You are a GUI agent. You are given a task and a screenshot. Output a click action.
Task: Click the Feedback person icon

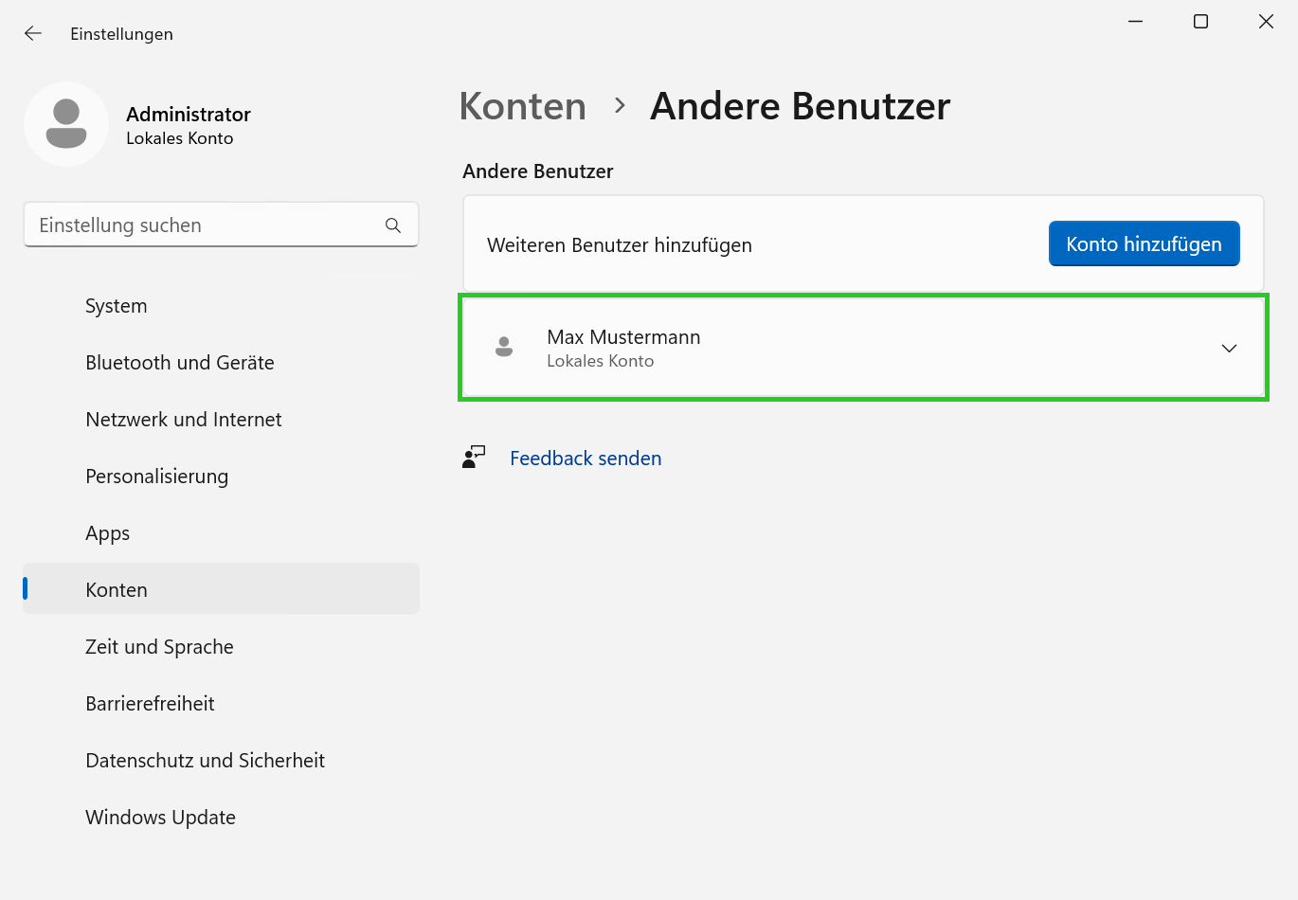tap(474, 457)
